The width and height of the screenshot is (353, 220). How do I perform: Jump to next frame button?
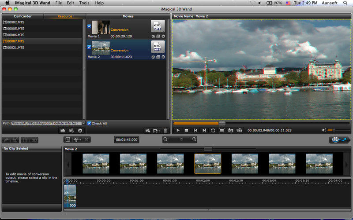pyautogui.click(x=204, y=130)
